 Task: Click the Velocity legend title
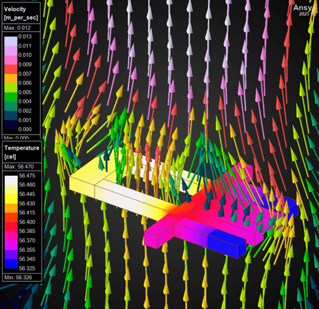pyautogui.click(x=15, y=9)
